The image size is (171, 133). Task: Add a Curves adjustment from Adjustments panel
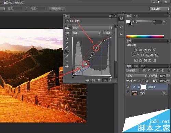[x=145, y=50]
